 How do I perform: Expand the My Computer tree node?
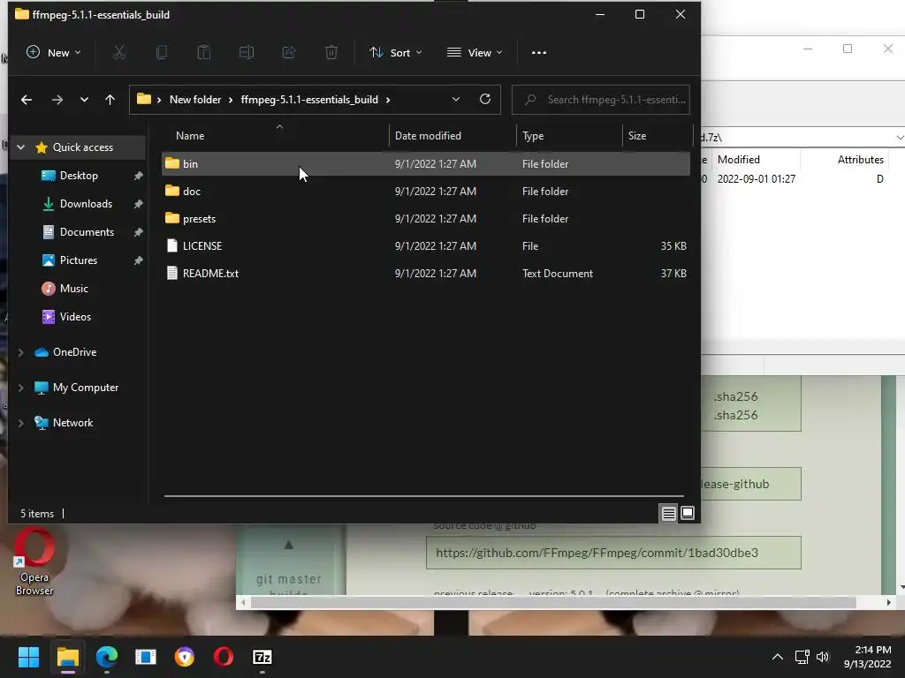click(x=21, y=388)
